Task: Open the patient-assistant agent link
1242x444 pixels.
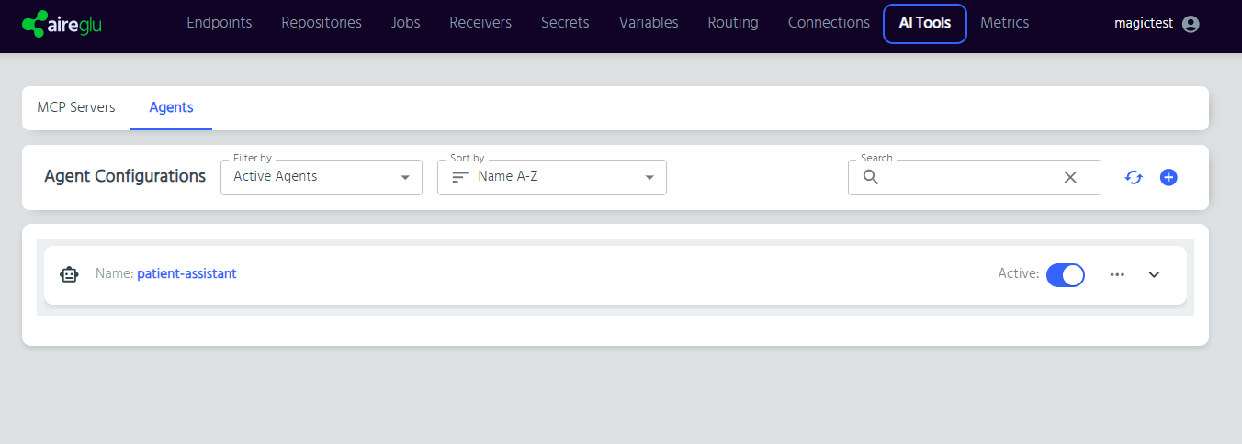Action: point(186,273)
